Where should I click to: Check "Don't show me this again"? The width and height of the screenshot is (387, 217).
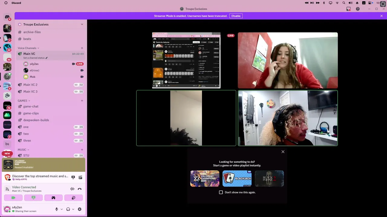pos(221,192)
